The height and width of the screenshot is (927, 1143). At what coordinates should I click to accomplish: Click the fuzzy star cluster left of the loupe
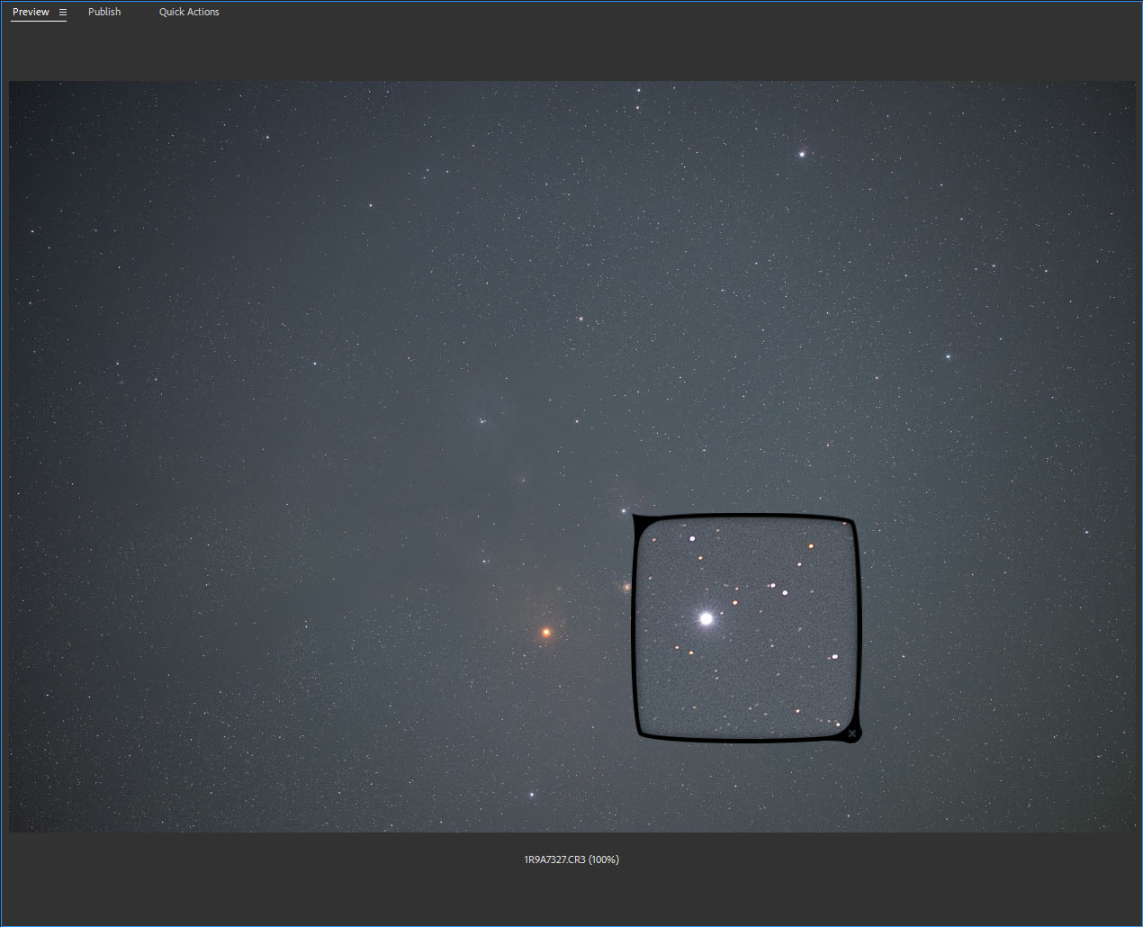(626, 587)
